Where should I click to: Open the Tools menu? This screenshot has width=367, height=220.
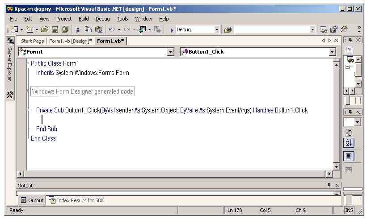[122, 19]
